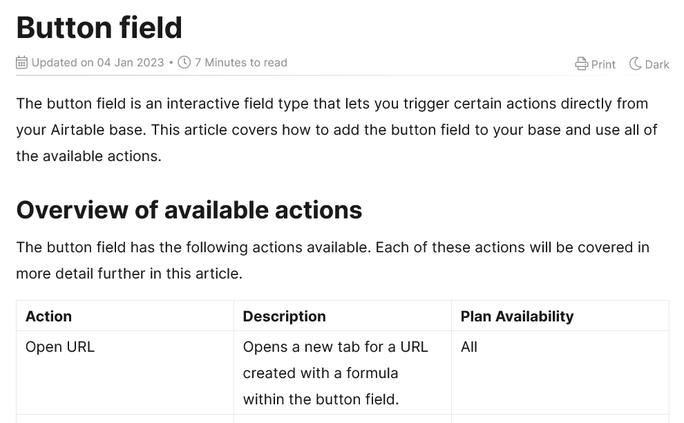Click "the available actions." ending the intro

pyautogui.click(x=89, y=156)
